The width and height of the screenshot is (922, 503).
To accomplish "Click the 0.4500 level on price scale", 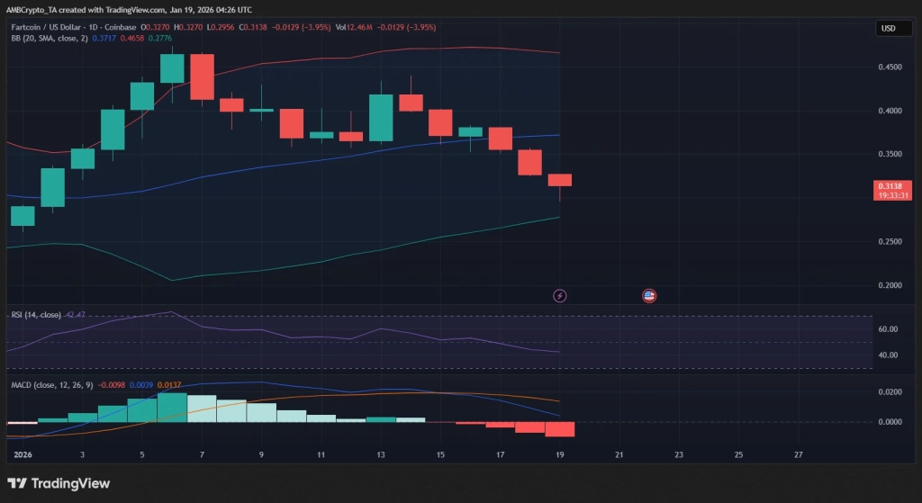I will pos(890,67).
